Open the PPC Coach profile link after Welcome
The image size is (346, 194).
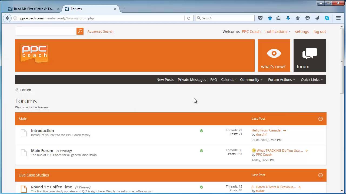point(251,32)
